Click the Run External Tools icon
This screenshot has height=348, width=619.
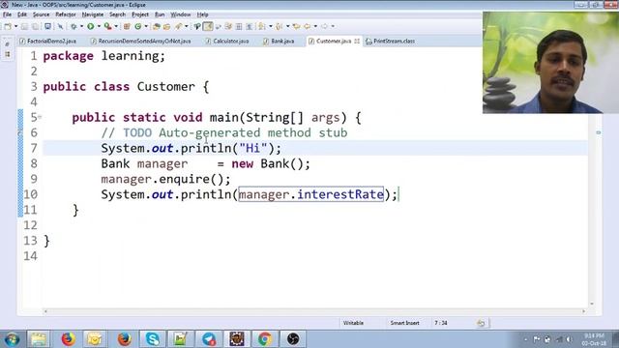[x=107, y=26]
